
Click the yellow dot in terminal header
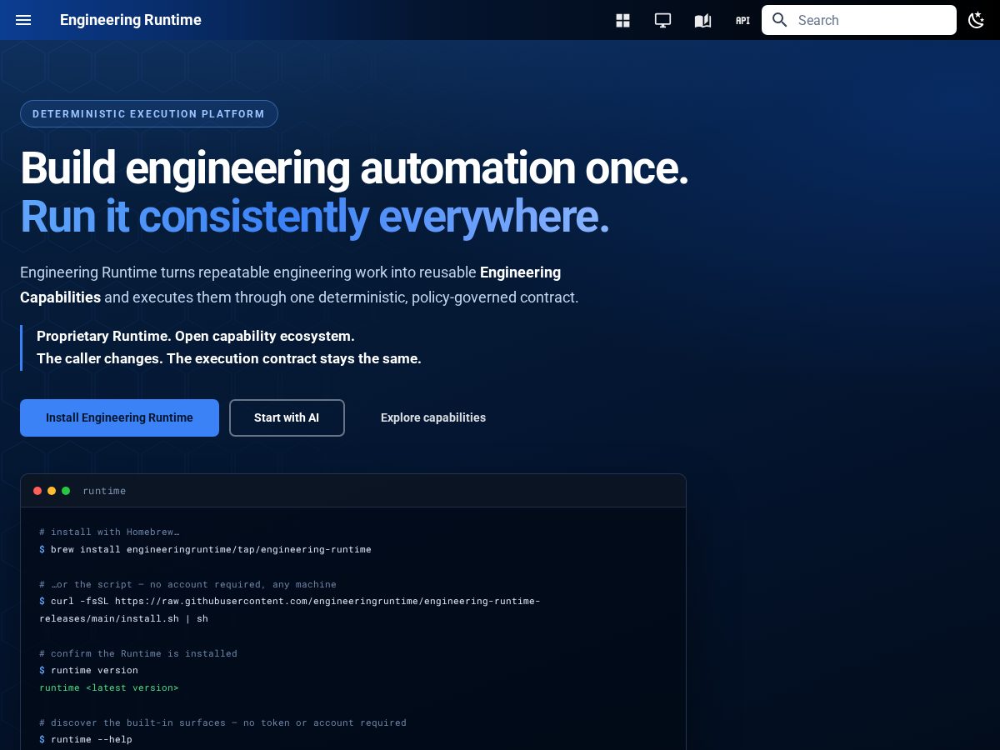click(x=52, y=491)
